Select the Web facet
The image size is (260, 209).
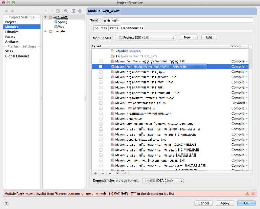[x=59, y=27]
